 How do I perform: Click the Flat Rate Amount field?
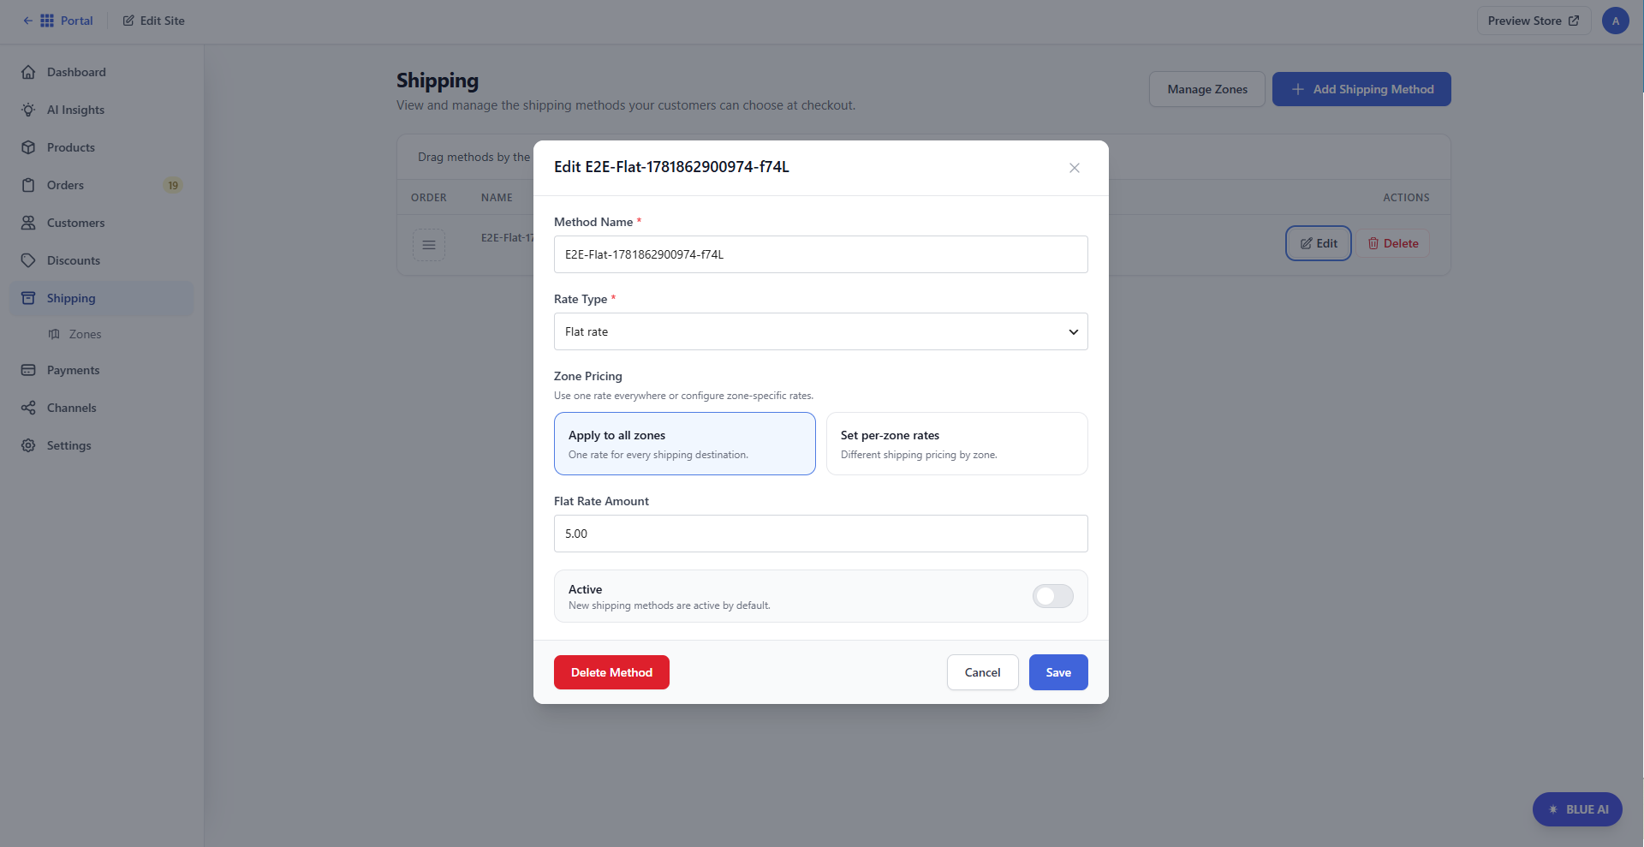tap(821, 534)
